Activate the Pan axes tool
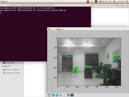The image size is (129, 97). pos(60,95)
